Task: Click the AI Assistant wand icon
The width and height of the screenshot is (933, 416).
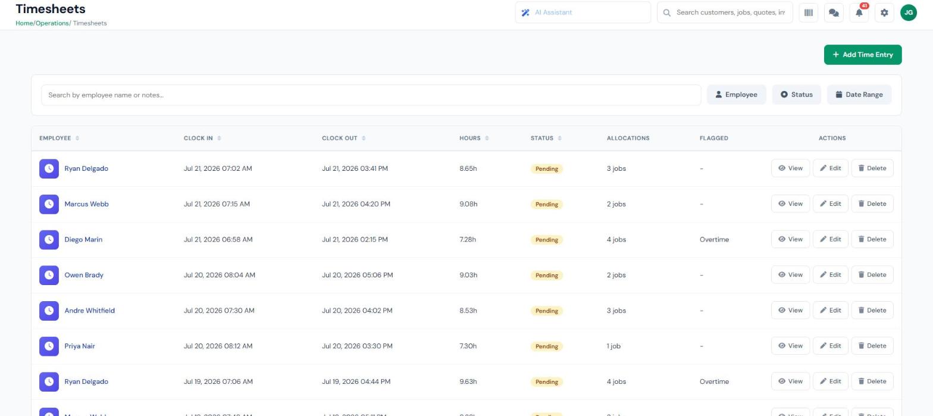Action: point(525,12)
